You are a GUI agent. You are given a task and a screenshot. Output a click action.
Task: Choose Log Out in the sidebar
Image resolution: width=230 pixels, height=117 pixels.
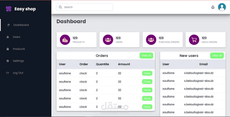click(18, 73)
